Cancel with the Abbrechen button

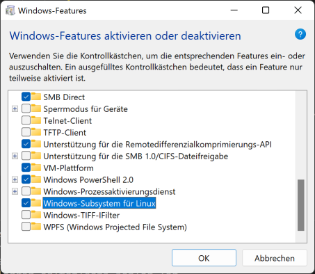(275, 258)
